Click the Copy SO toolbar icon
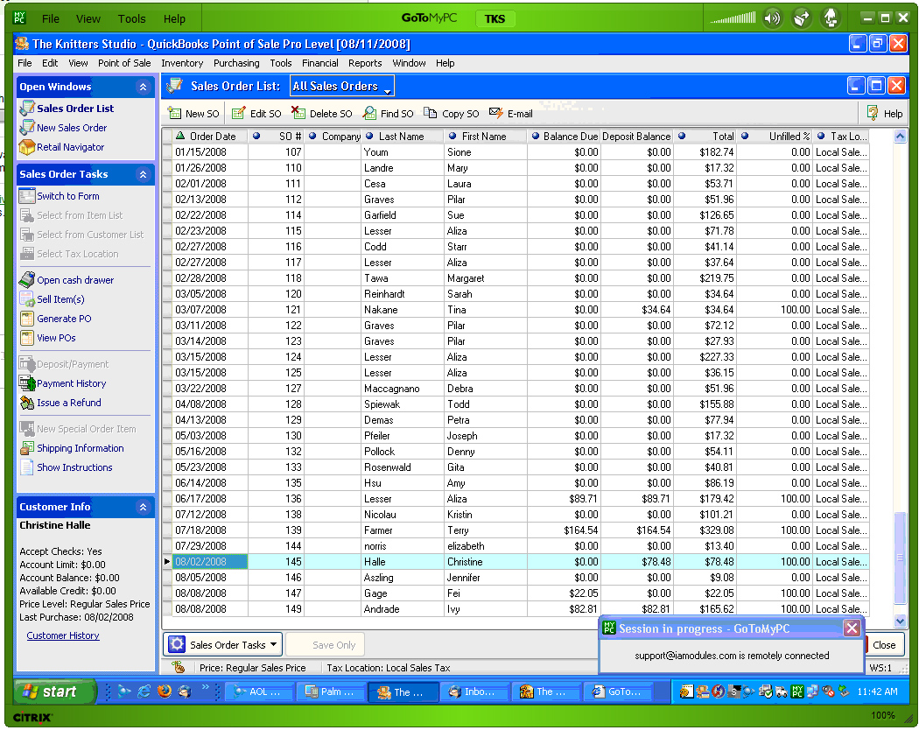Image resolution: width=919 pixels, height=730 pixels. (x=431, y=113)
